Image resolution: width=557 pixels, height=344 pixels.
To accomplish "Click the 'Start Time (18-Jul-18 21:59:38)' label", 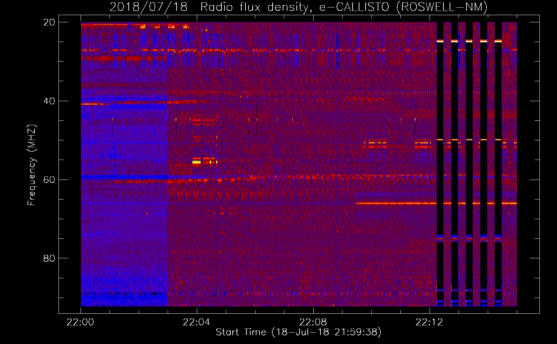I will [298, 332].
